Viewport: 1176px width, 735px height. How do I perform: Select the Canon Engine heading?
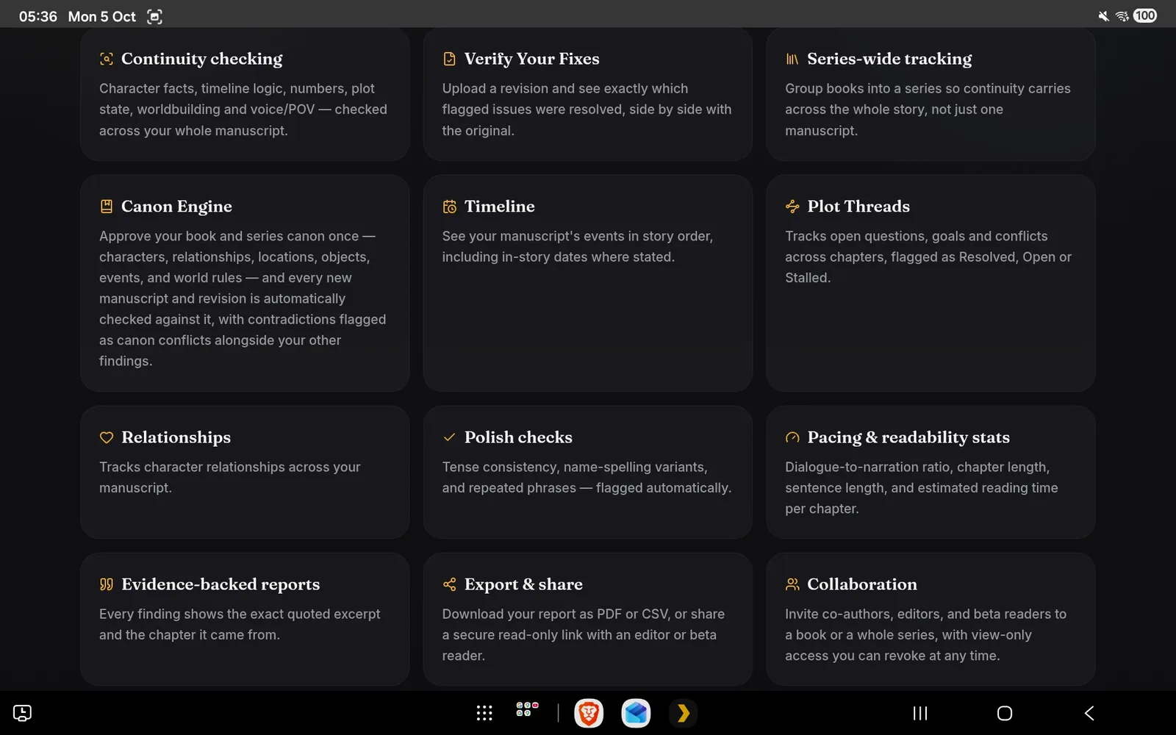coord(176,207)
